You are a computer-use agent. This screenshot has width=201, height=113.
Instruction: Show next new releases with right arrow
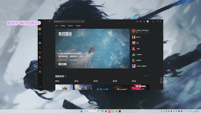(148, 76)
